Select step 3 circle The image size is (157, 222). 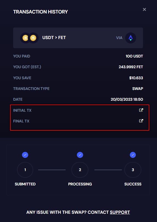click(133, 170)
